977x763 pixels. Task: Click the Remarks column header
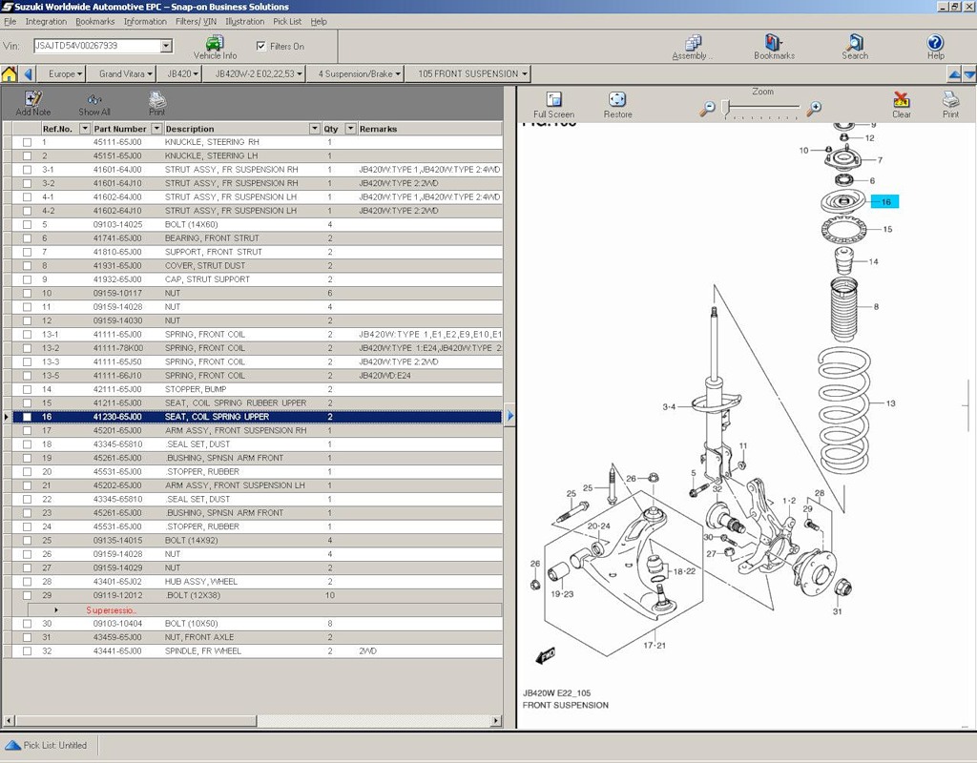pos(429,129)
